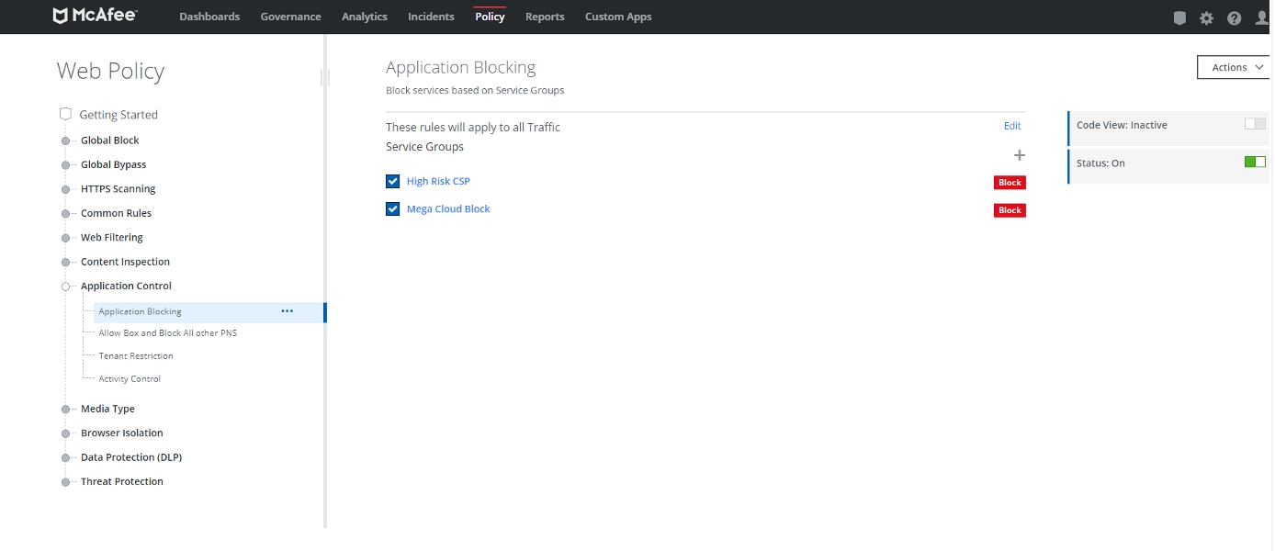Click the Service Groups label
The image size is (1275, 551).
click(x=424, y=147)
